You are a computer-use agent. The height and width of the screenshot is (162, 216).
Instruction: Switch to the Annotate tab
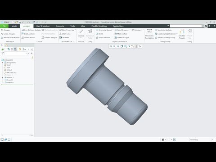click(x=60, y=26)
